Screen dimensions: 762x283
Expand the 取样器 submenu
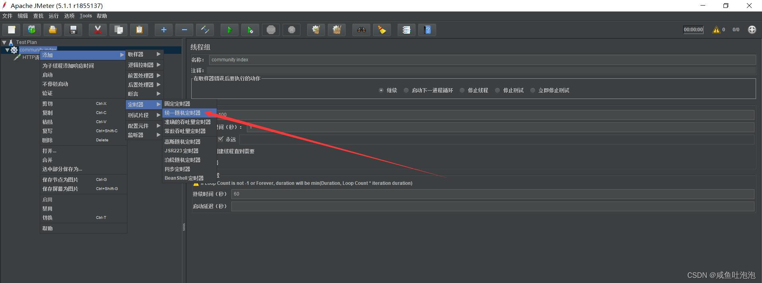pos(144,54)
